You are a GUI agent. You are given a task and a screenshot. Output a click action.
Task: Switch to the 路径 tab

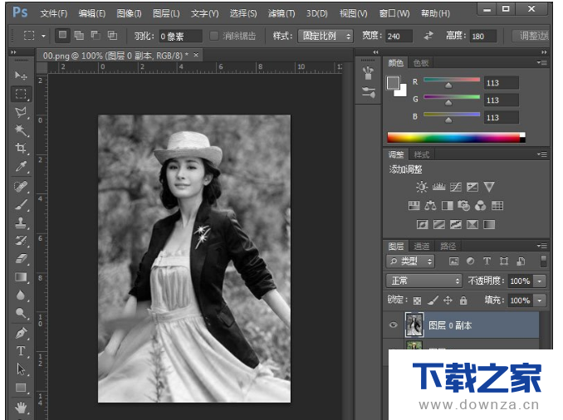[x=448, y=246]
